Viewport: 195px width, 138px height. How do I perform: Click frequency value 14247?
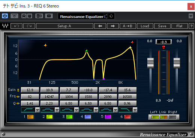click(49, 96)
